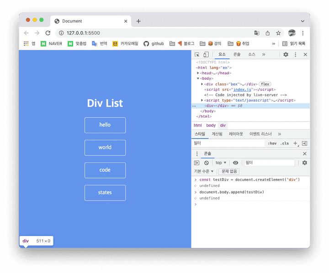
Task: Expand the head element in DOM tree
Action: pos(198,73)
